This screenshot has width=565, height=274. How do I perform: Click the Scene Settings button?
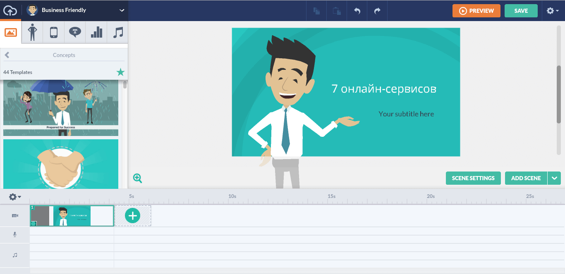click(473, 178)
